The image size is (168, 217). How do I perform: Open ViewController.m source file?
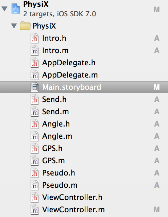click(x=73, y=210)
